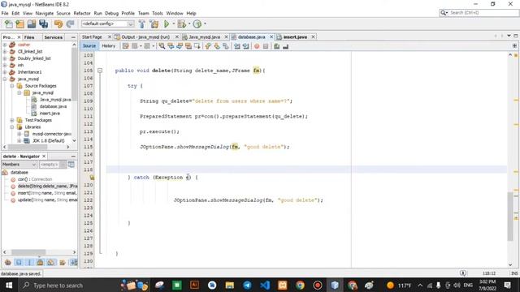
Task: Expand the Cll_linked_list project node
Action: 5,51
